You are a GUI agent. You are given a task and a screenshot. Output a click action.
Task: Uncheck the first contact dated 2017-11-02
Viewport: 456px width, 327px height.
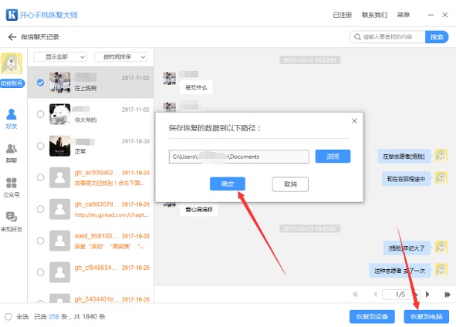pyautogui.click(x=41, y=83)
